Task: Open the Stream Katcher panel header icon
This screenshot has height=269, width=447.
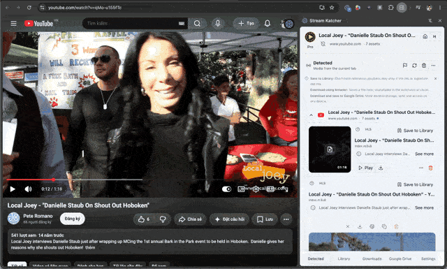Action: click(305, 20)
